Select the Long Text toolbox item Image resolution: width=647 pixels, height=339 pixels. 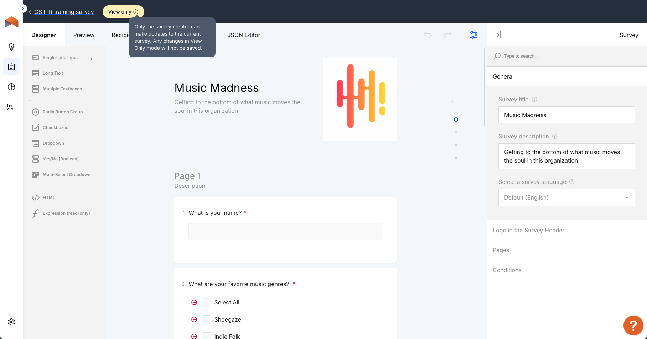[48, 73]
